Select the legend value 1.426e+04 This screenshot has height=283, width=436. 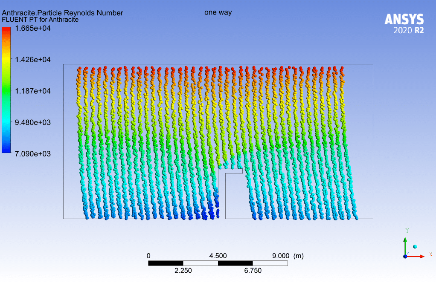33,59
